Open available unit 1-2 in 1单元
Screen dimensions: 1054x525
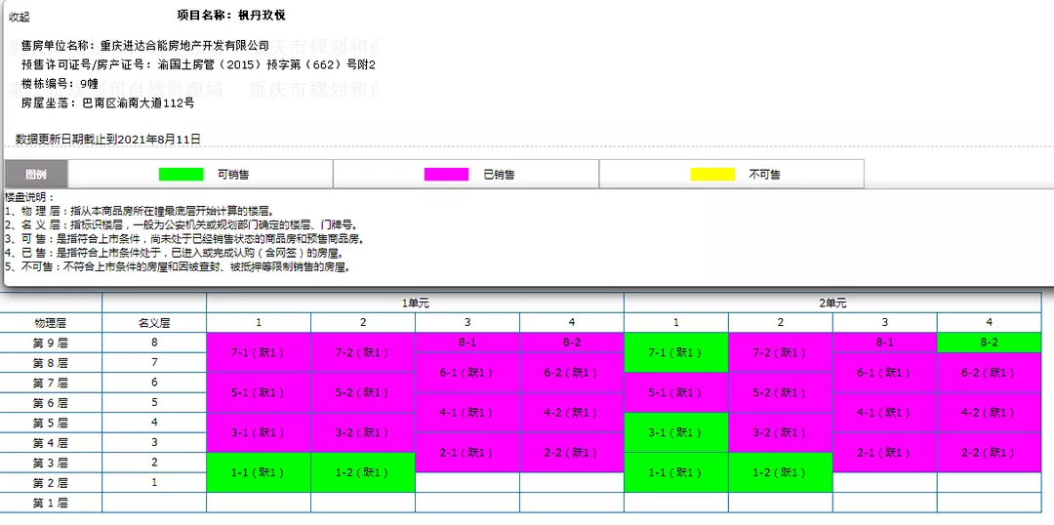click(x=363, y=472)
